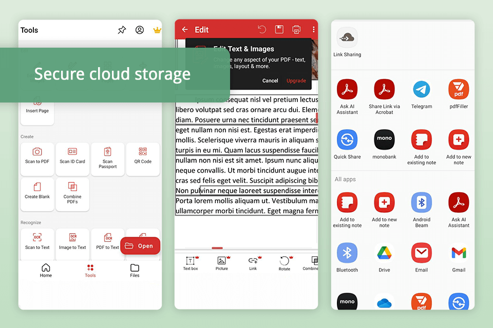
Task: Open the three-dot overflow menu
Action: 313,30
